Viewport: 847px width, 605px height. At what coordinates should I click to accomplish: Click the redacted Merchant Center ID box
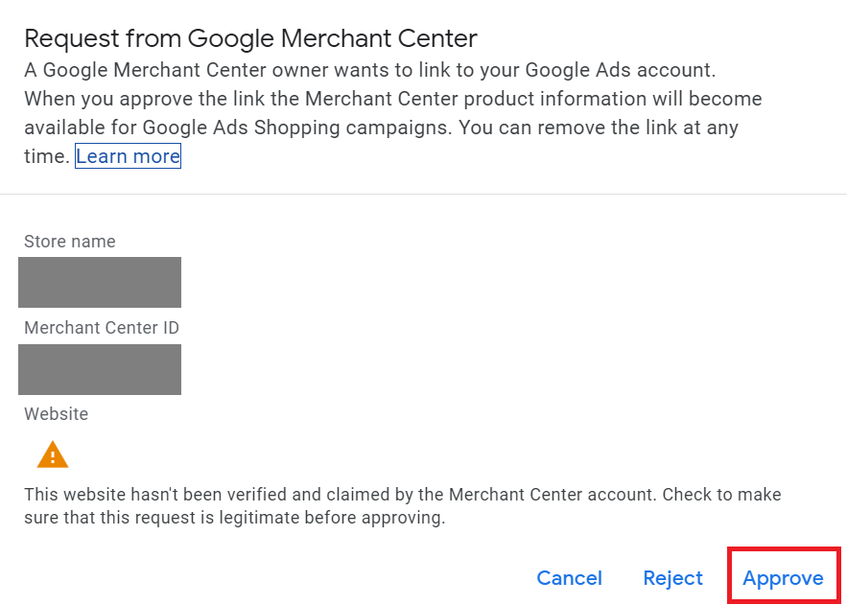[x=100, y=370]
